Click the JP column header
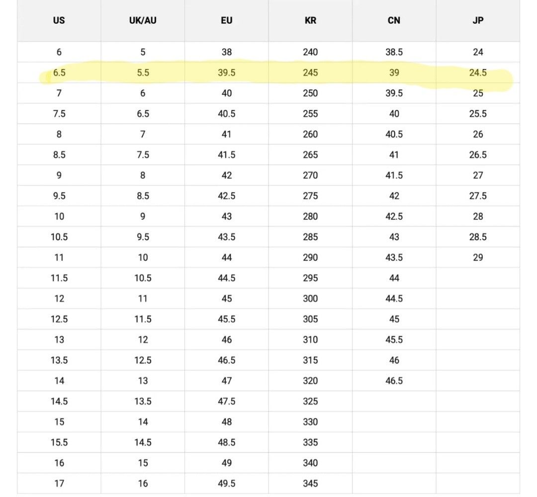 point(478,21)
